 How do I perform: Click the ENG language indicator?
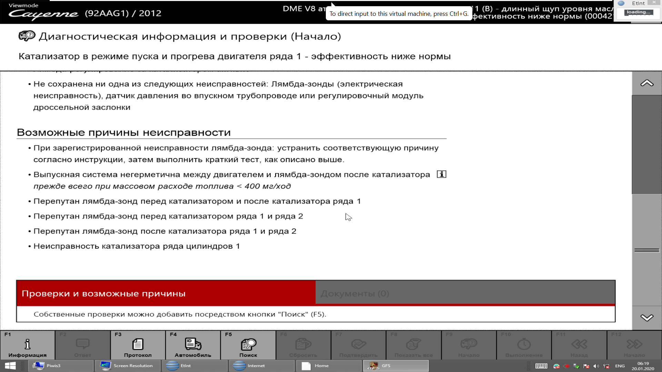pos(620,366)
